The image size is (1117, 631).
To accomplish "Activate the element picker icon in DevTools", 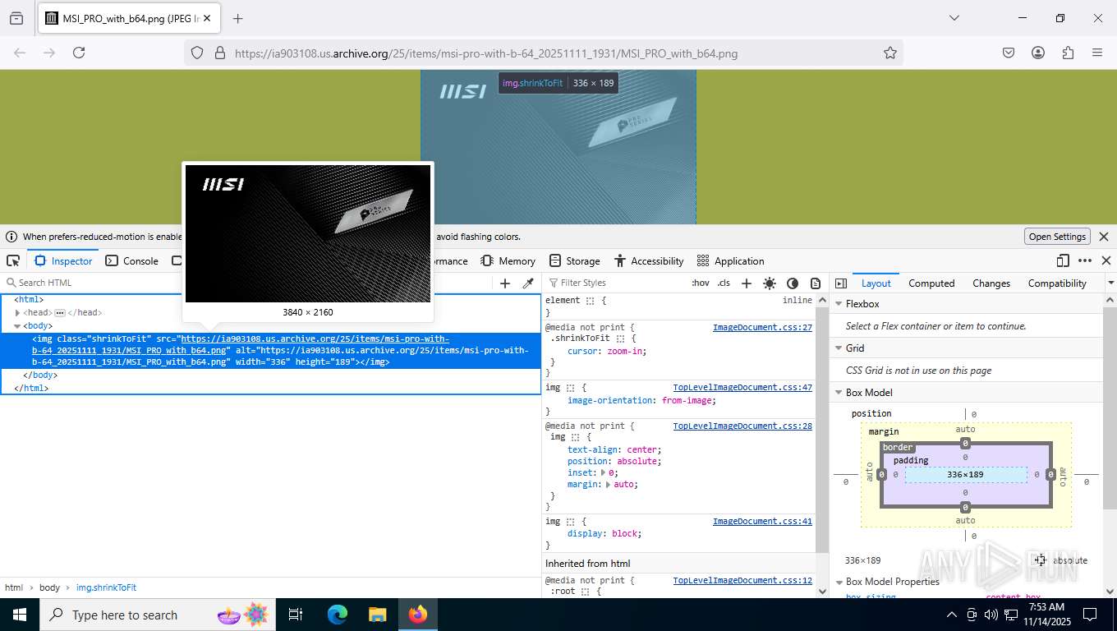I will pyautogui.click(x=13, y=260).
